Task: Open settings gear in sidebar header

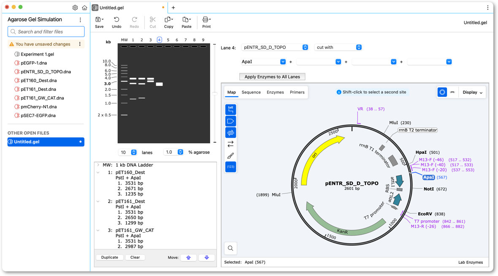Action: (x=75, y=8)
